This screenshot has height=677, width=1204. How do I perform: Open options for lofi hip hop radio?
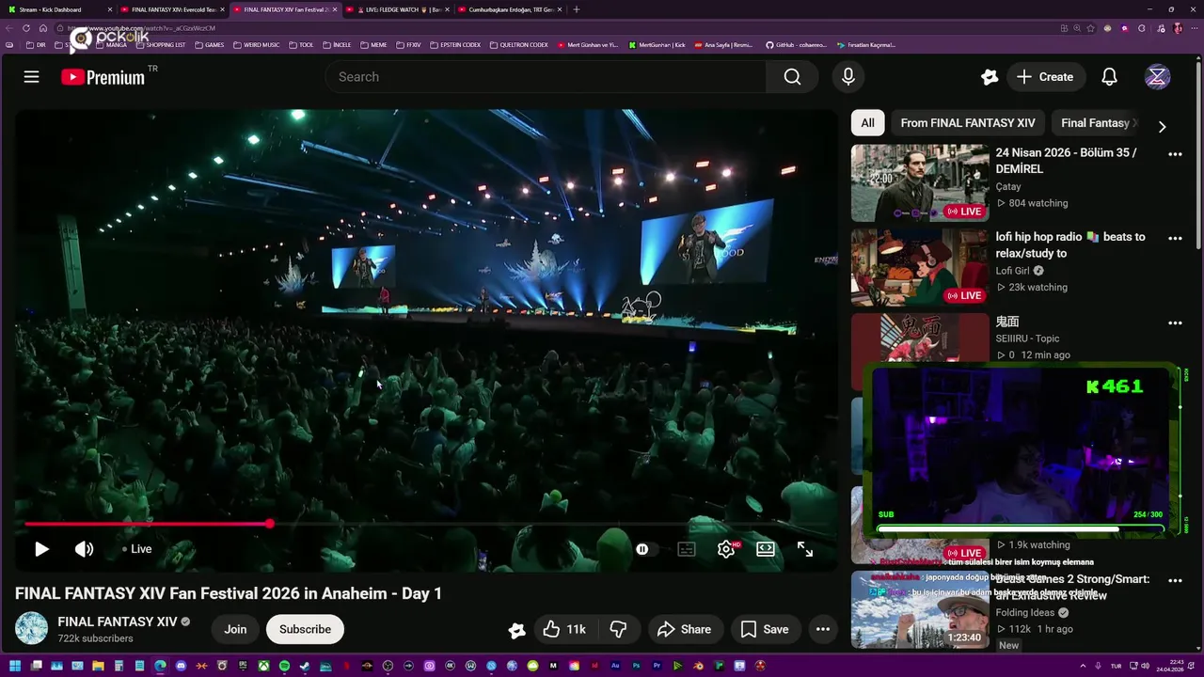[x=1175, y=238]
